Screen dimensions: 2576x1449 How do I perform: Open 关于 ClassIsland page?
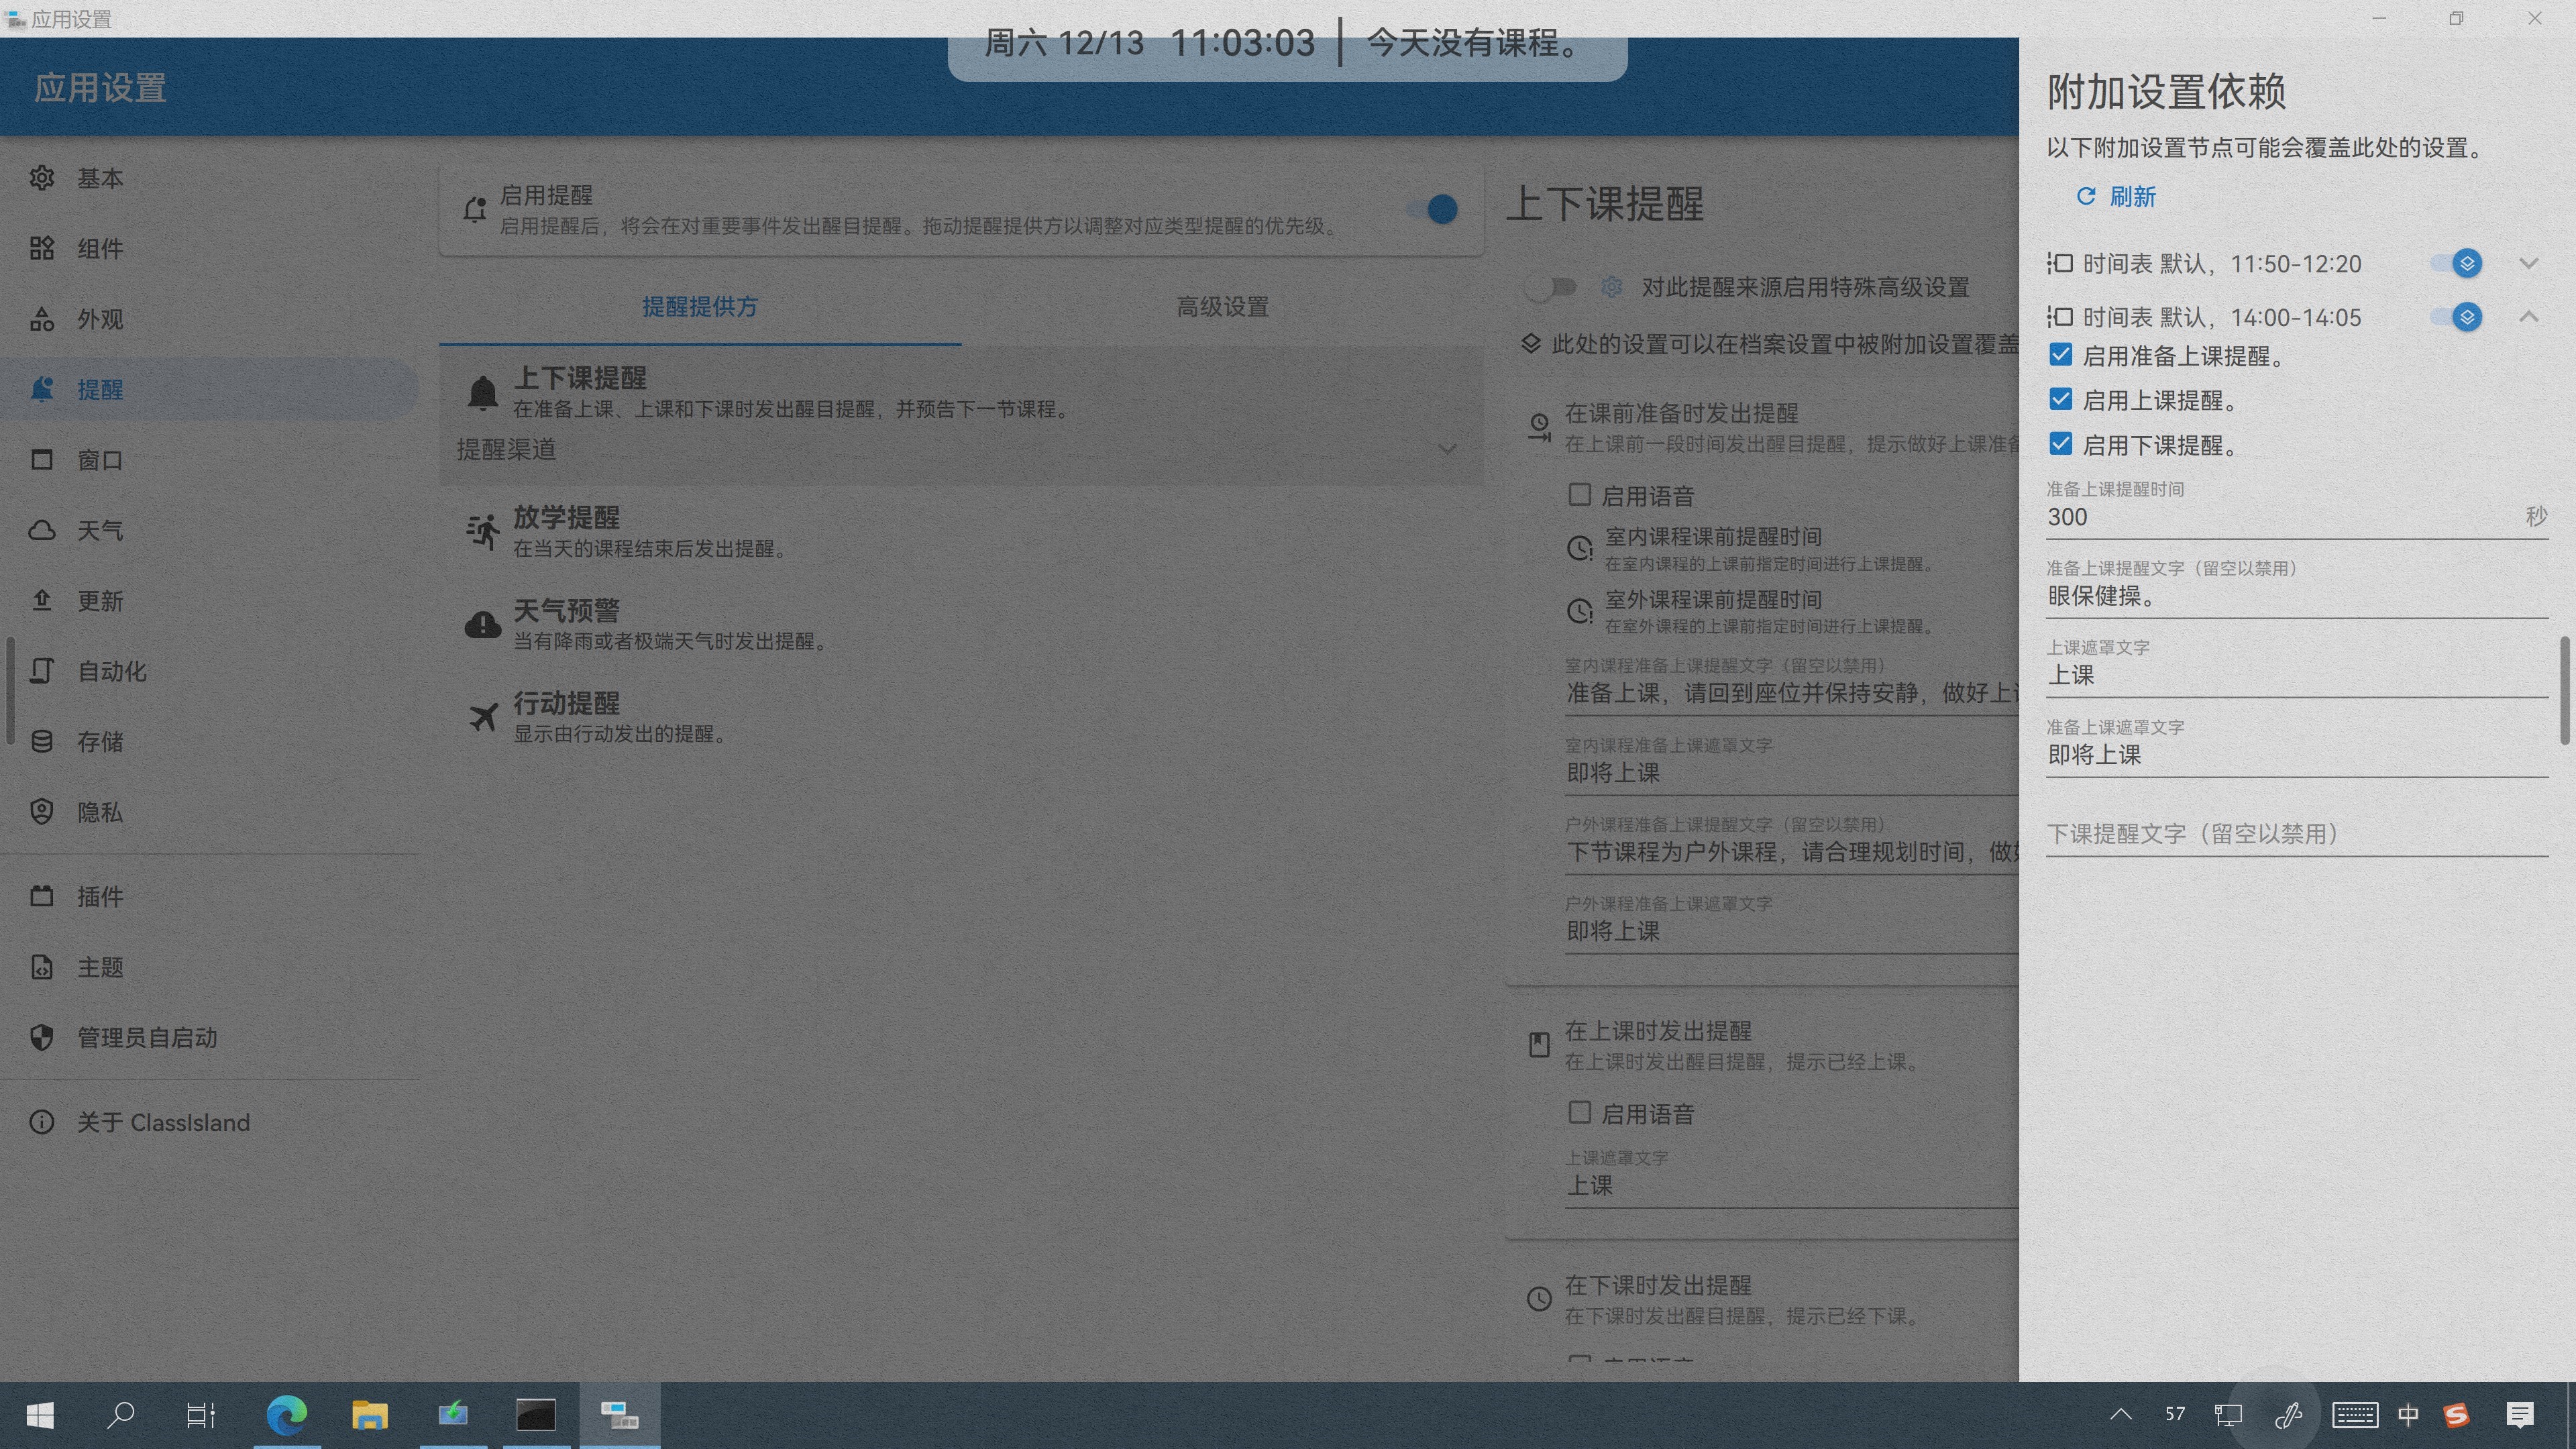coord(163,1122)
